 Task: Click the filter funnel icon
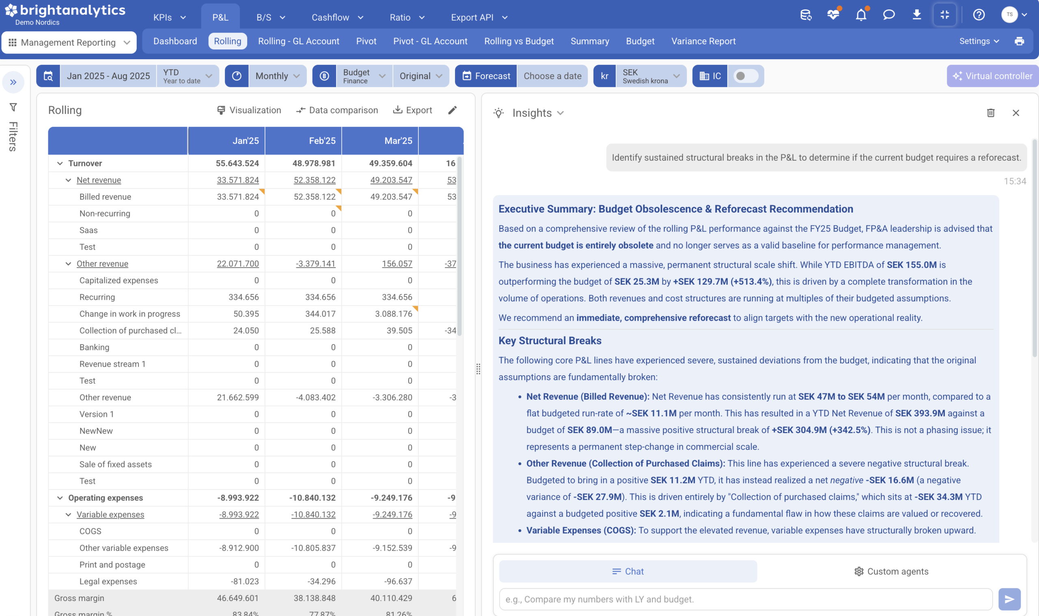coord(13,107)
